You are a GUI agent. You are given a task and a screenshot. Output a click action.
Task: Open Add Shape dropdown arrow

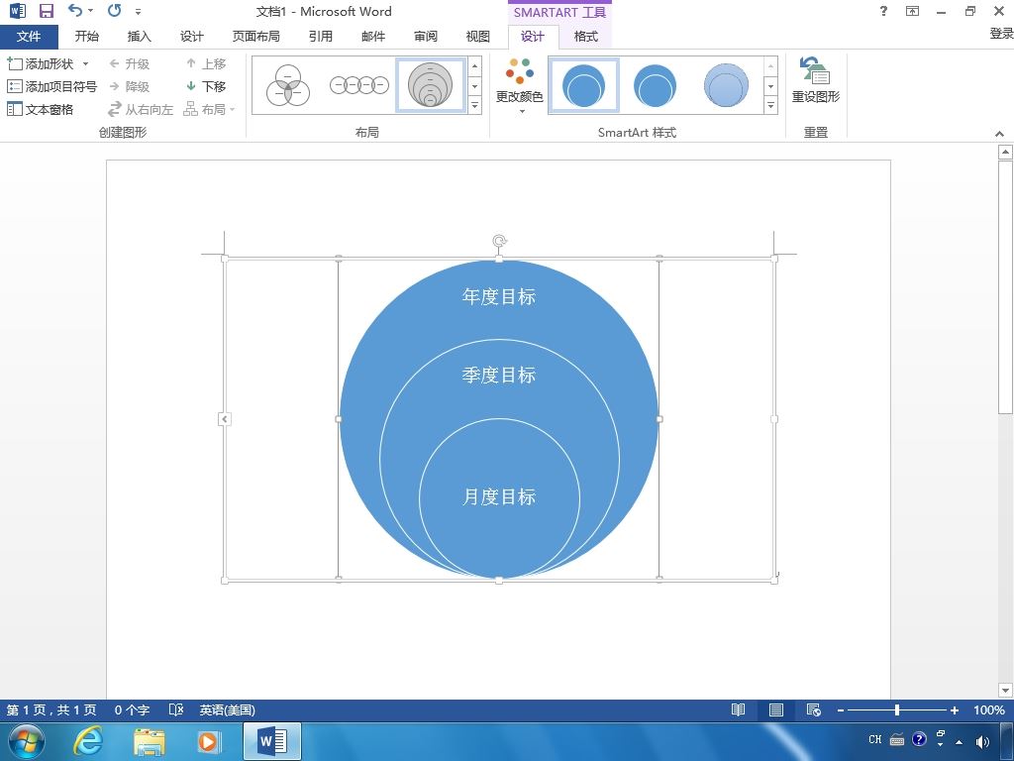click(x=85, y=64)
